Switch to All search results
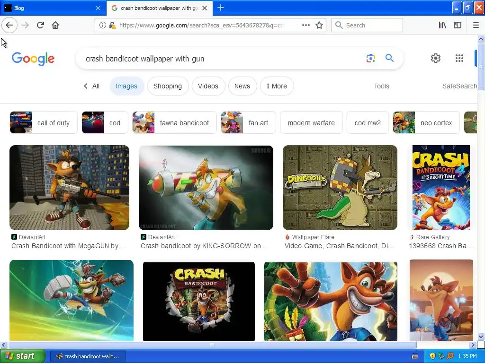This screenshot has width=485, height=363. coord(96,86)
